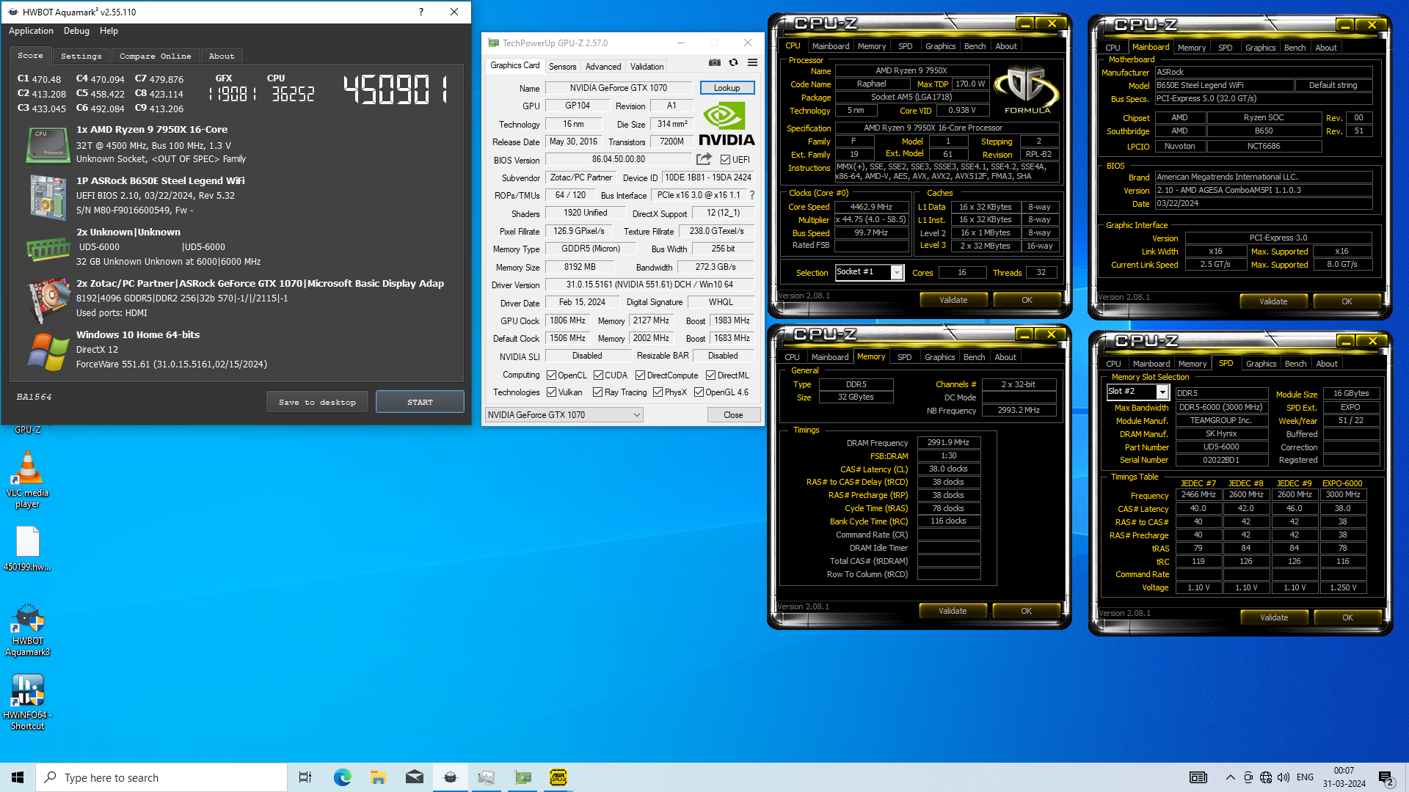Open Mail app from taskbar
1409x792 pixels.
pos(415,777)
